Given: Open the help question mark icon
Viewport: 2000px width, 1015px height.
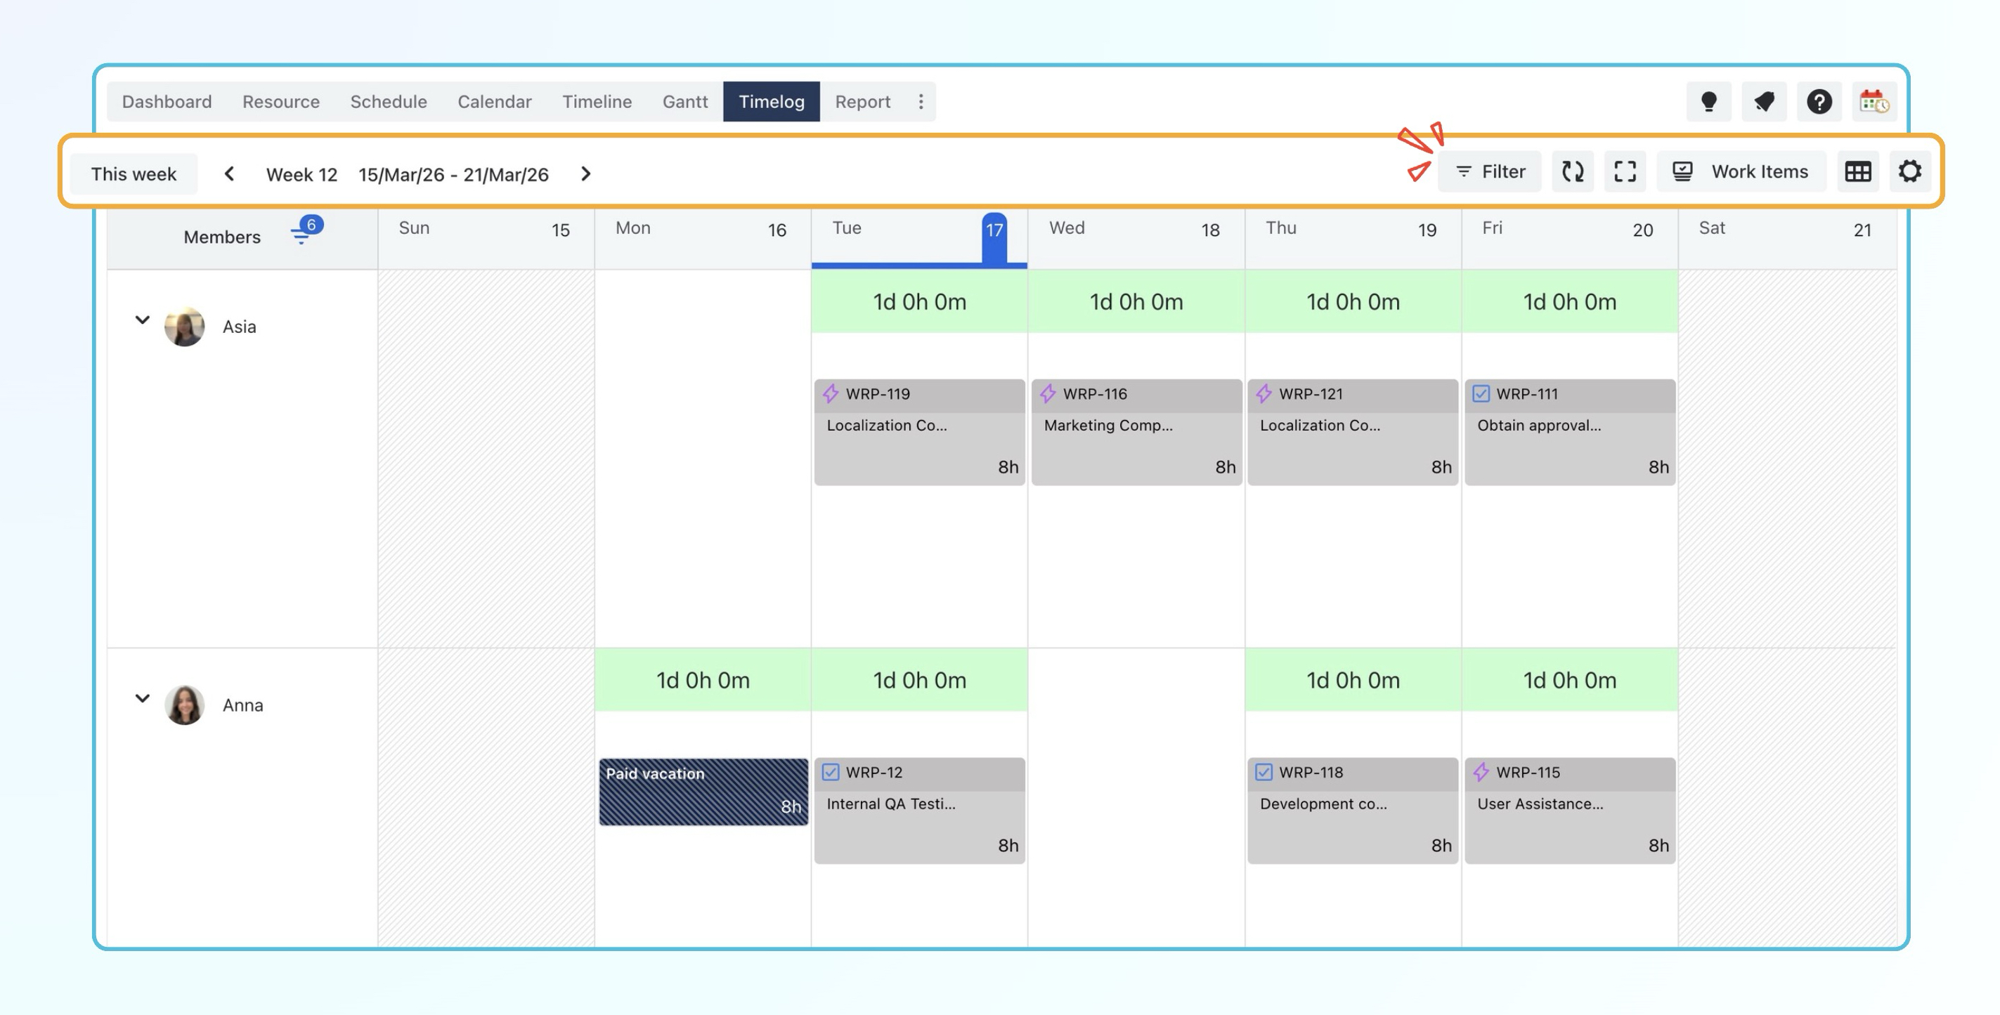Looking at the screenshot, I should tap(1819, 102).
